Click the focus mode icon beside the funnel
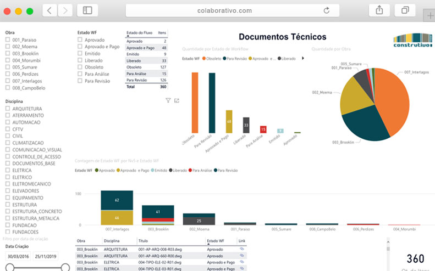This screenshot has height=271, width=435. tap(177, 100)
